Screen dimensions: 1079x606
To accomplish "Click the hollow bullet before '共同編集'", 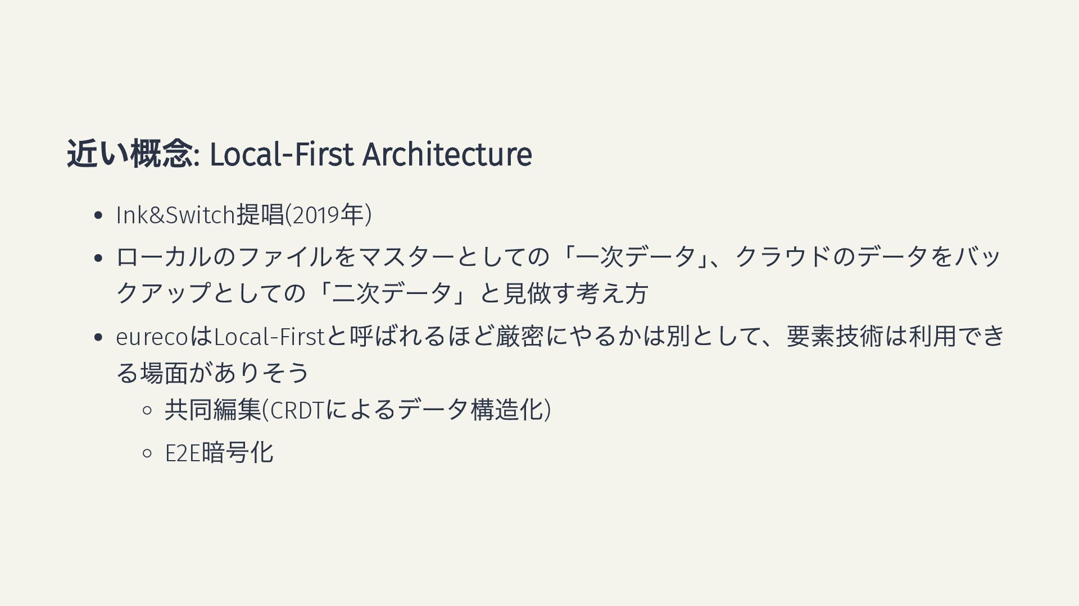I will tap(147, 410).
